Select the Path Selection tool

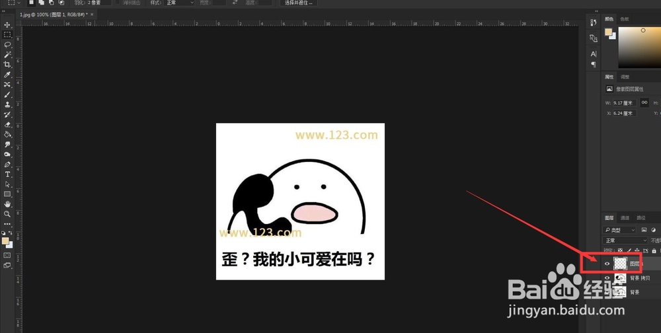point(7,184)
